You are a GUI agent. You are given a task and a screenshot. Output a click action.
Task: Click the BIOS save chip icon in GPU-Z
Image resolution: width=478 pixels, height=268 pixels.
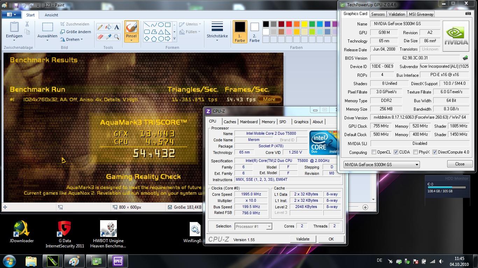pos(465,58)
